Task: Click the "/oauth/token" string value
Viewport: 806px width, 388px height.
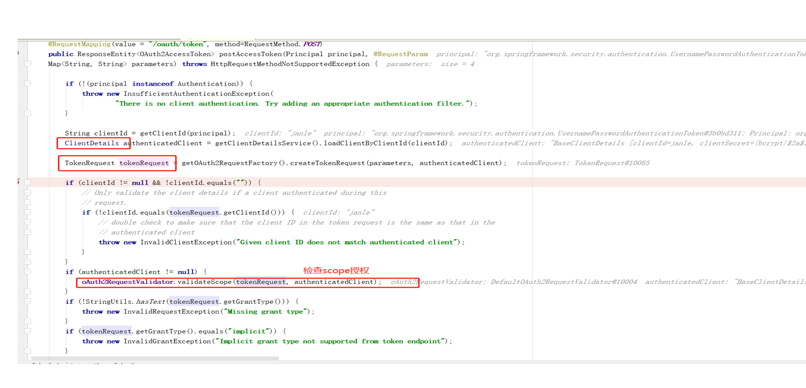Action: 177,44
